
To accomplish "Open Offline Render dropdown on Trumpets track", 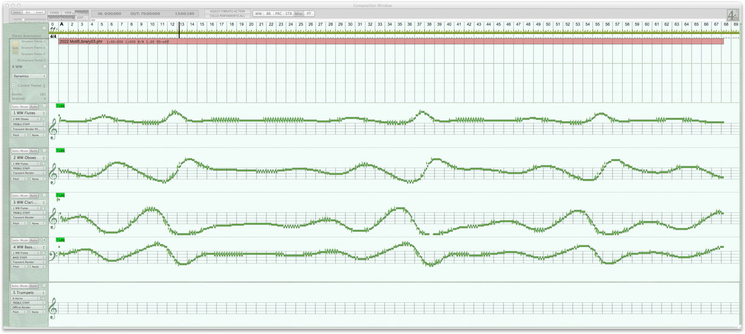I will tap(29, 307).
